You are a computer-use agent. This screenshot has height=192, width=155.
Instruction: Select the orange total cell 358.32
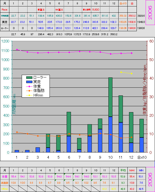pyautogui.click(x=123, y=16)
